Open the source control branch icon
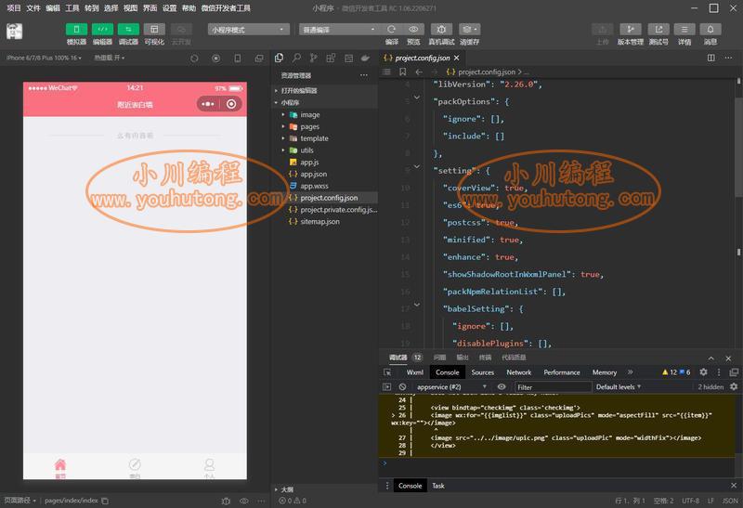Screen dimensions: 743x508 (x=313, y=58)
